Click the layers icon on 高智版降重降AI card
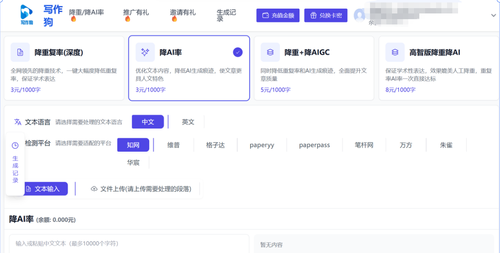This screenshot has height=253, width=500. 395,52
